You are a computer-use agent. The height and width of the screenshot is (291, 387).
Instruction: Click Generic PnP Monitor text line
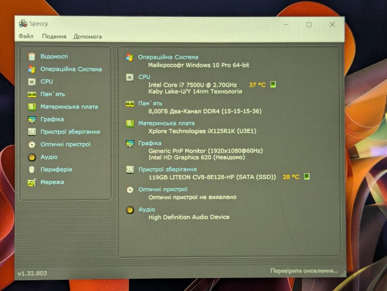206,151
